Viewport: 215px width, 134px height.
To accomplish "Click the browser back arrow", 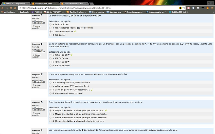I will [x=3, y=8].
